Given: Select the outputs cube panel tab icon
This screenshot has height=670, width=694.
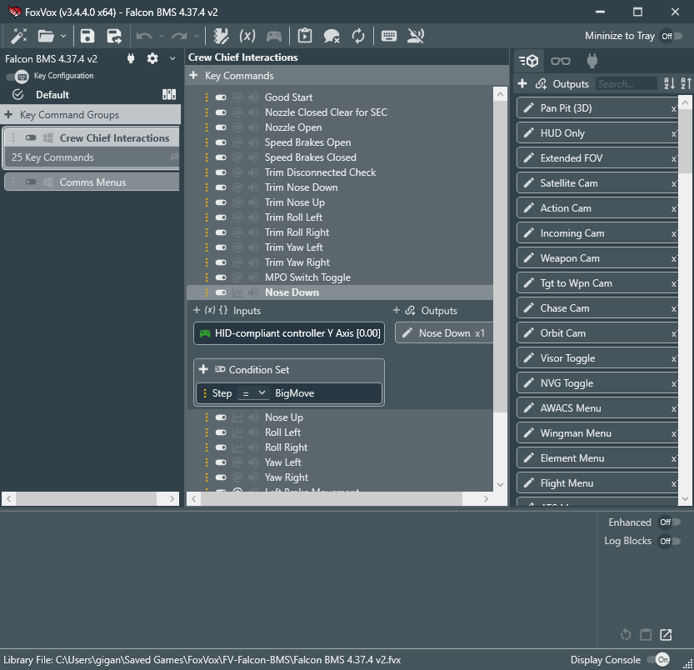Looking at the screenshot, I should coord(528,61).
